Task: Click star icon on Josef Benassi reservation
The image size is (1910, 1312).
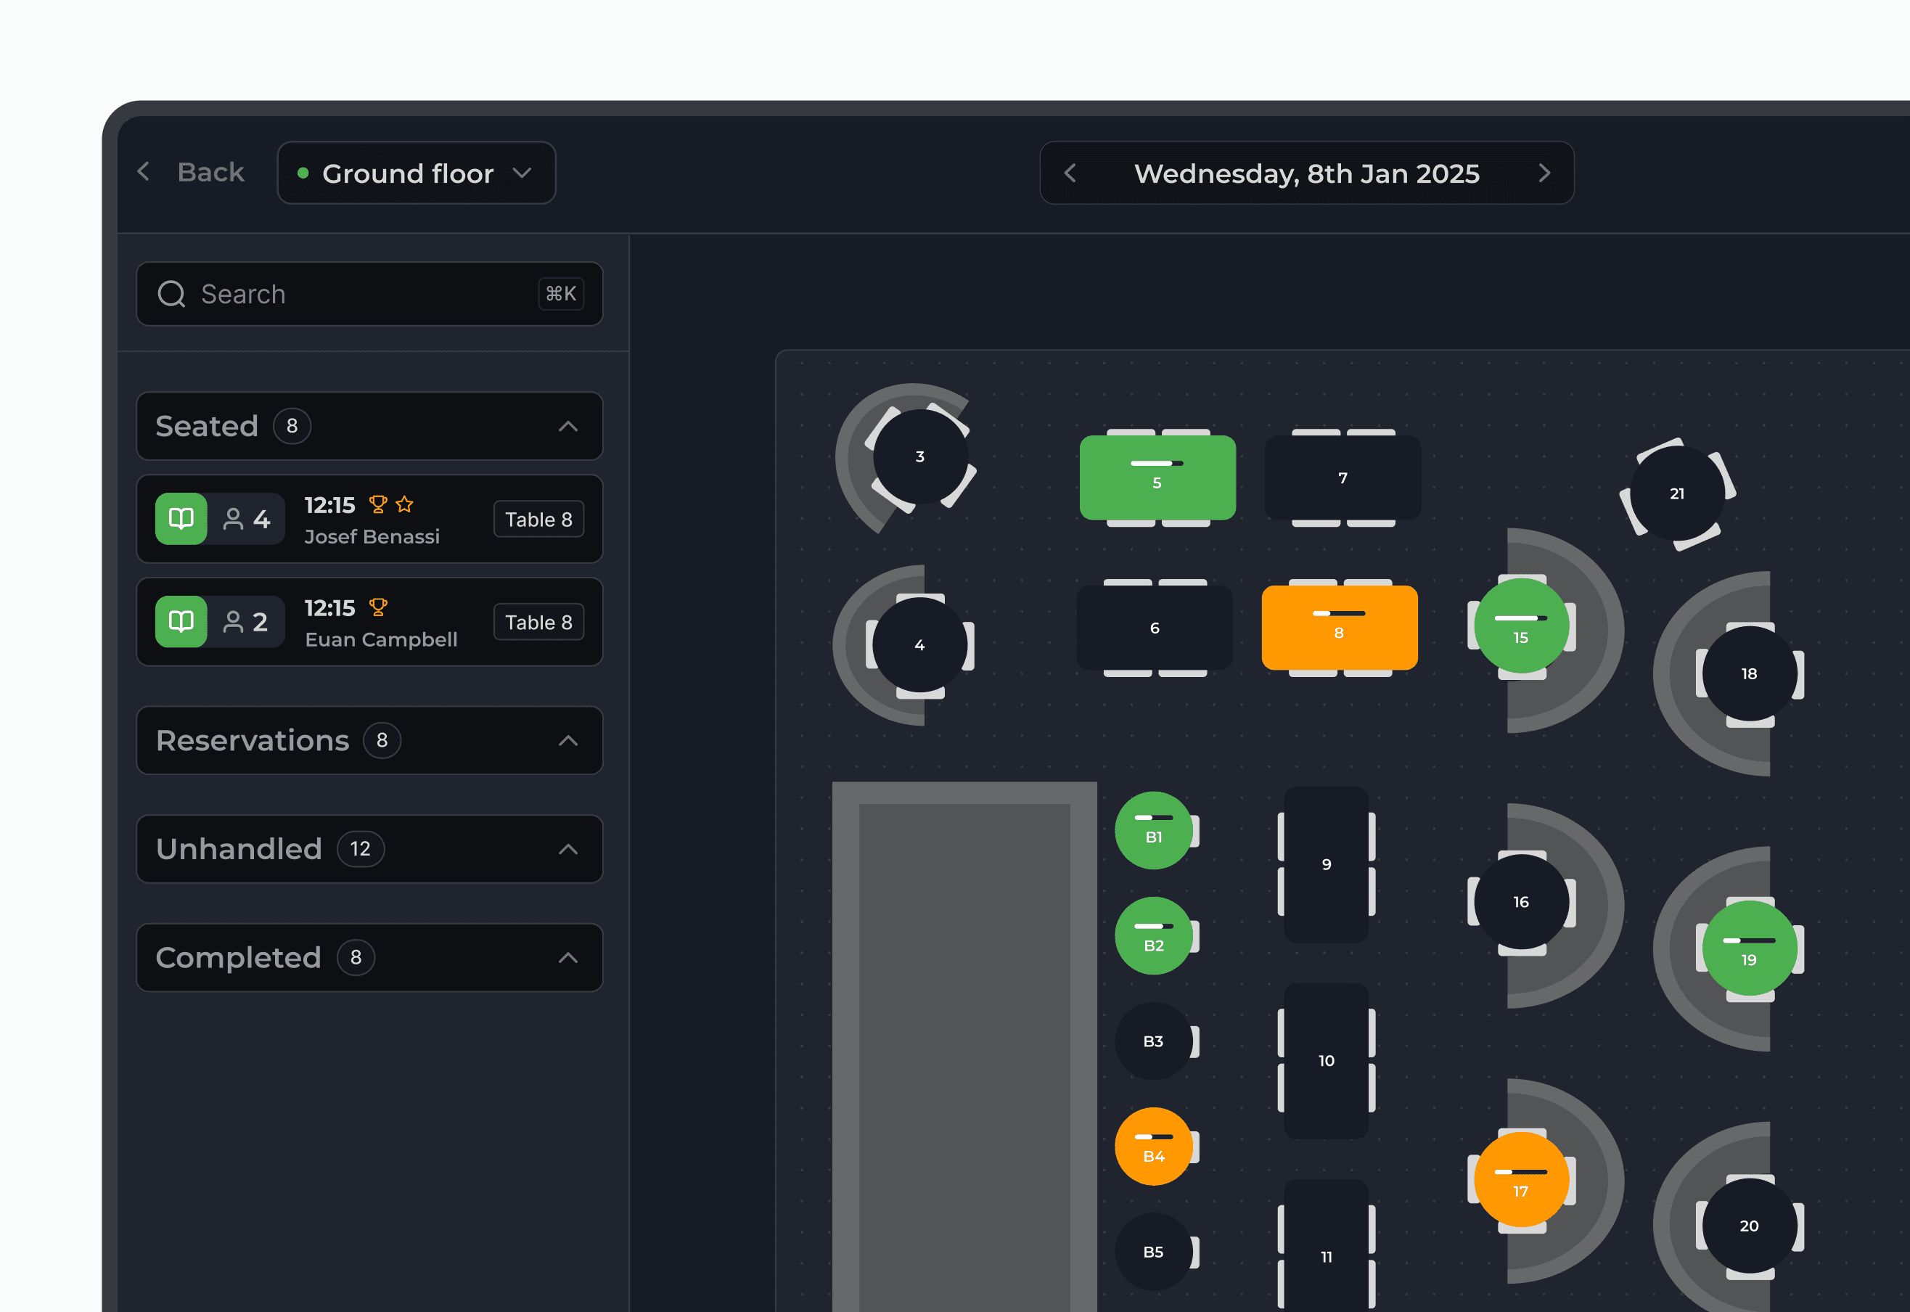Action: [x=404, y=505]
